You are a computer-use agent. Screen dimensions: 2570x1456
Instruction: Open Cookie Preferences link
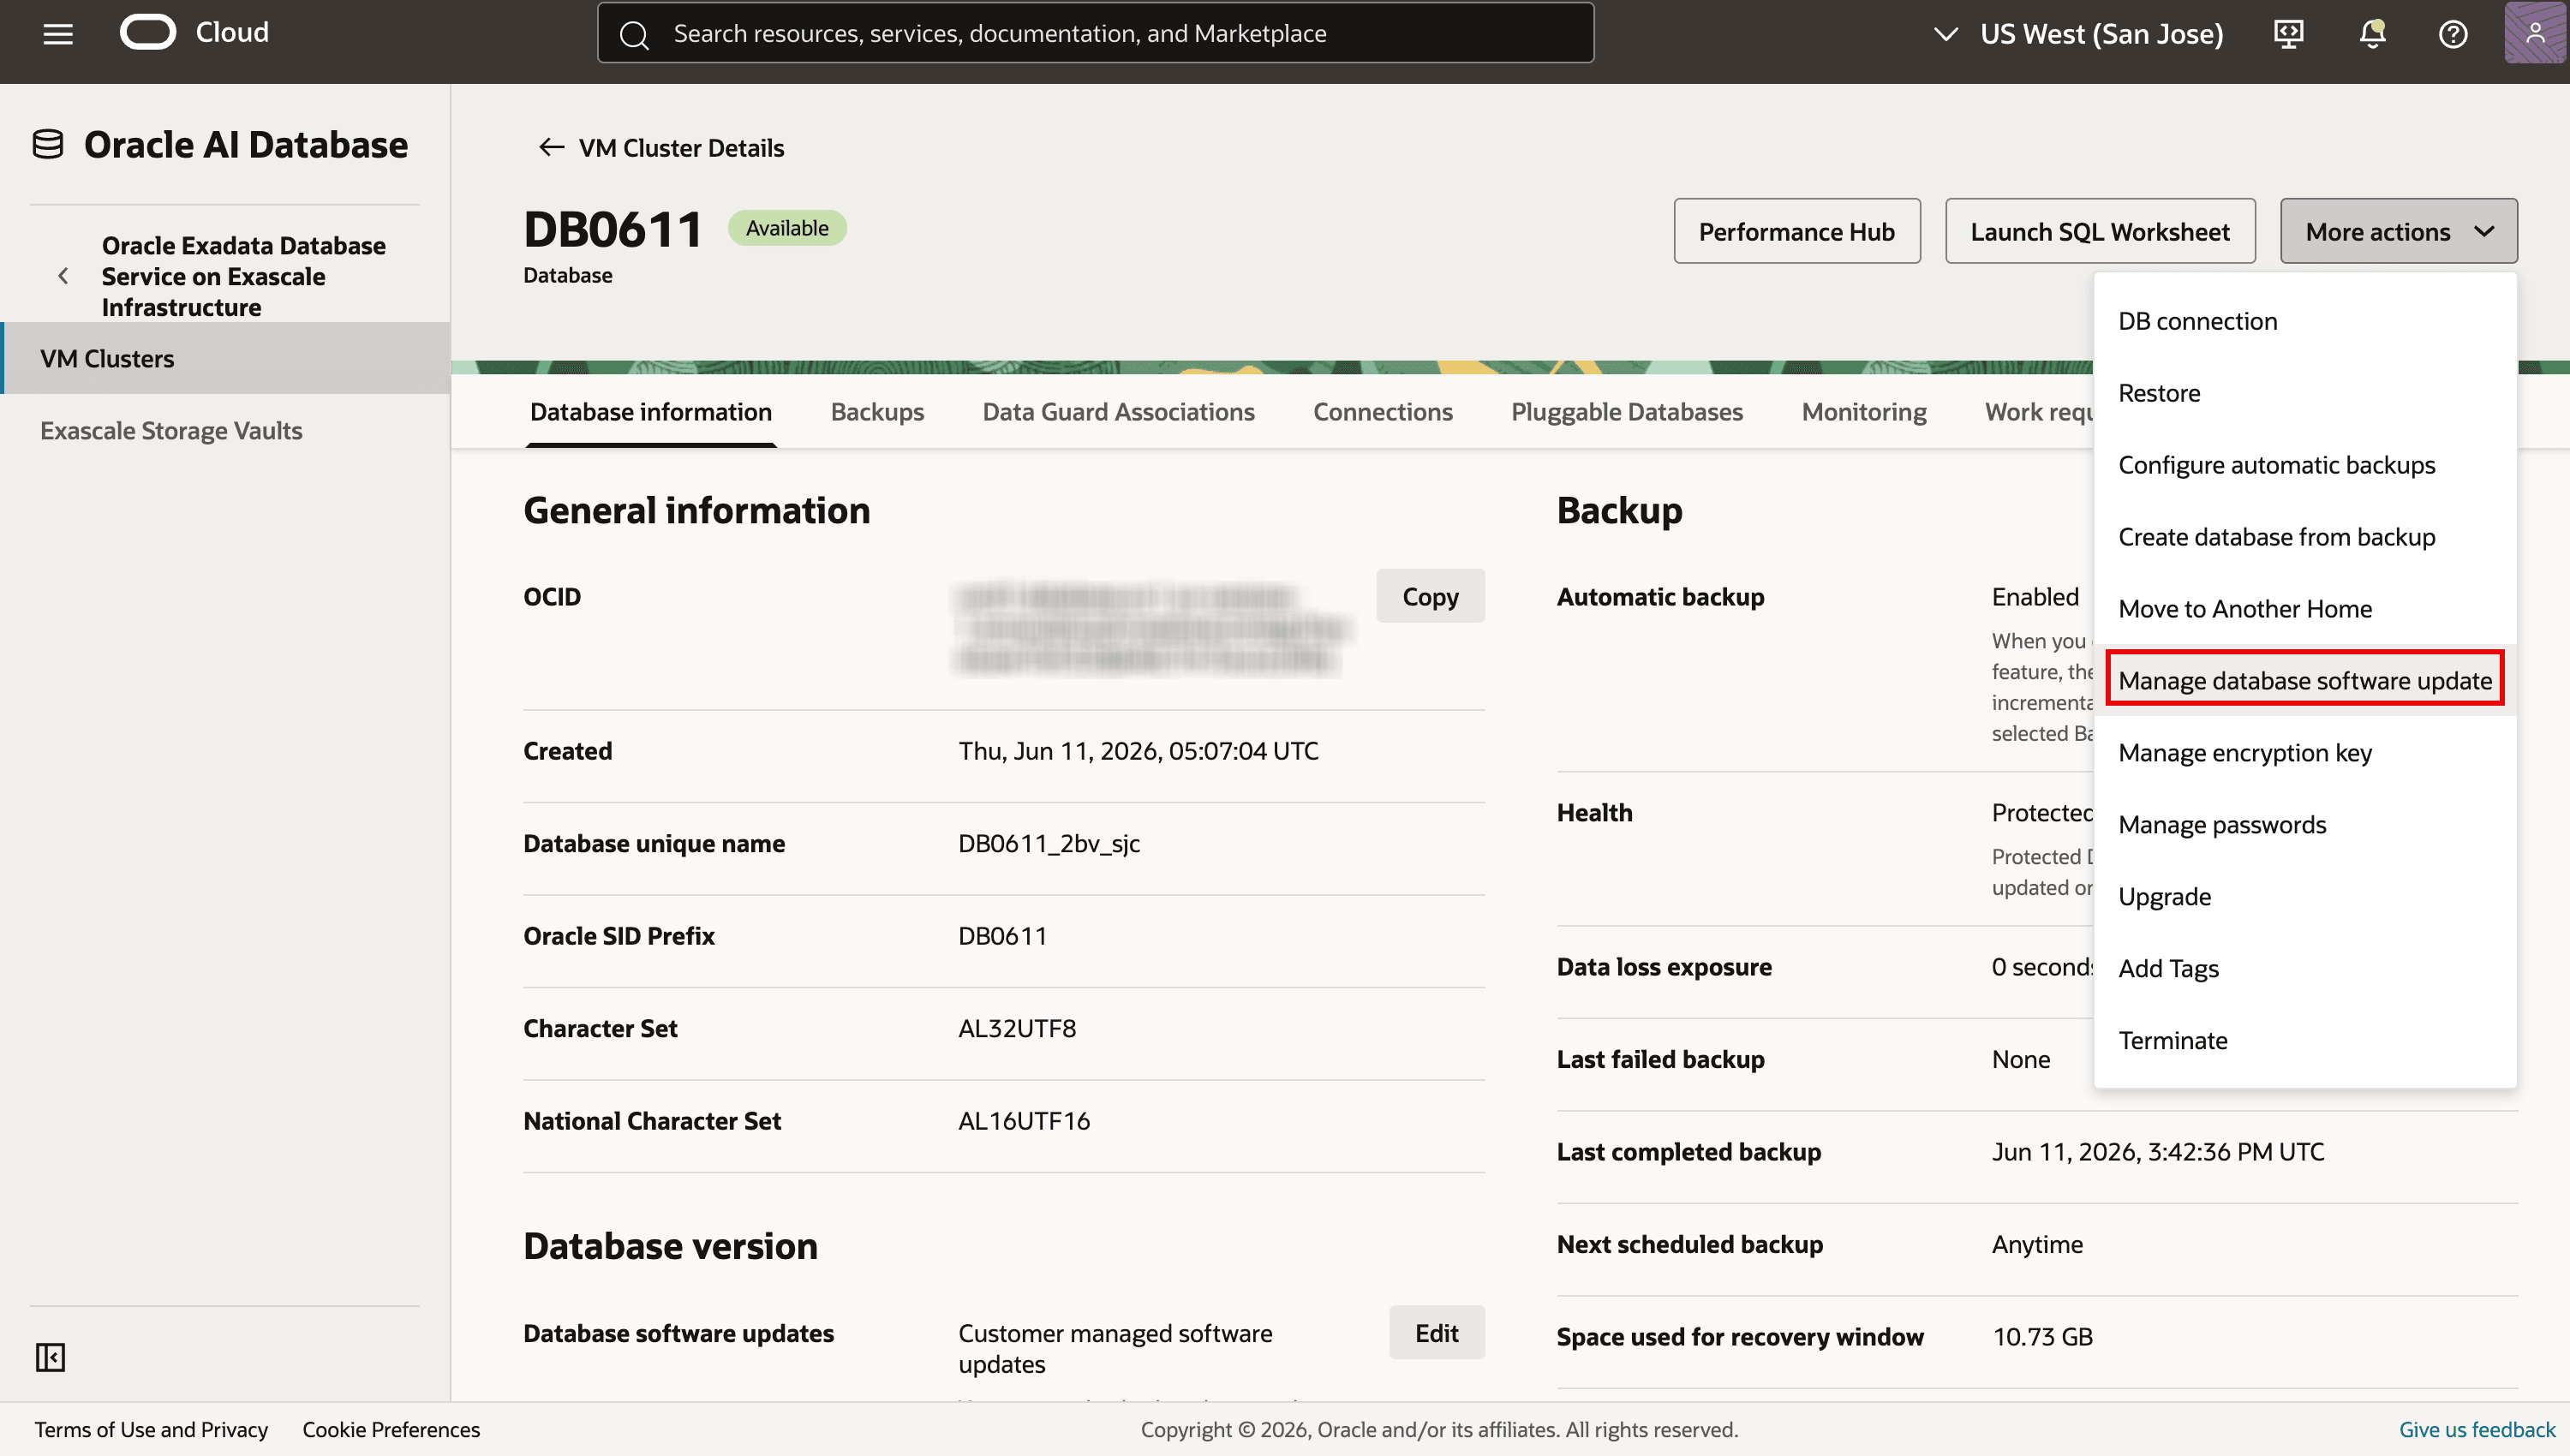pyautogui.click(x=391, y=1429)
